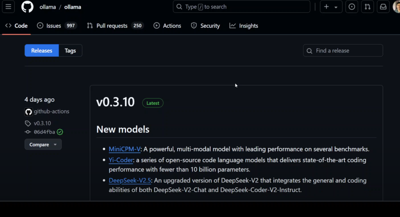400x217 pixels.
Task: Click the github-actions avatar icon
Action: (28, 112)
